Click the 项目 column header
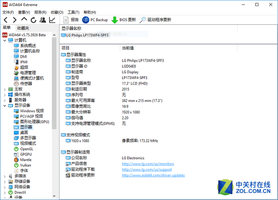278x200 pixels. [90, 48]
